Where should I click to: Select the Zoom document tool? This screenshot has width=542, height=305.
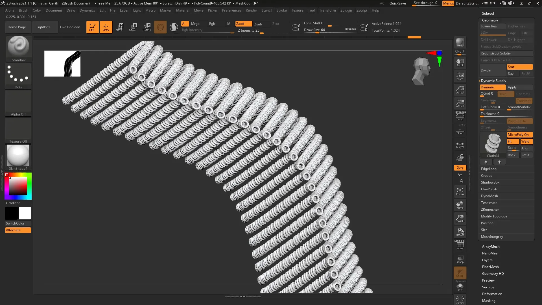460,76
